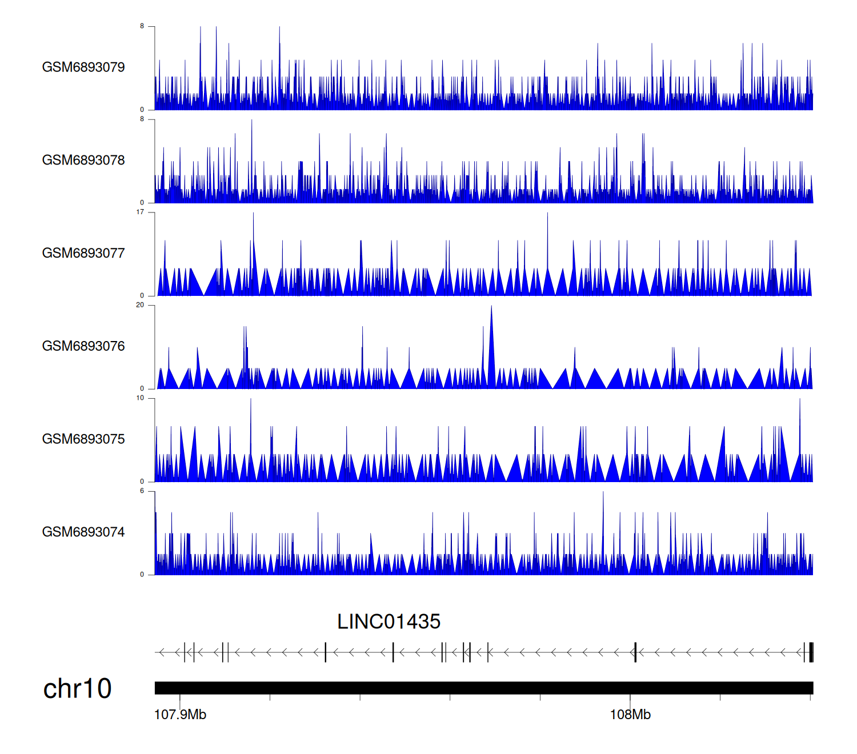
Task: Click the GSM6893079 track label
Action: tap(83, 67)
